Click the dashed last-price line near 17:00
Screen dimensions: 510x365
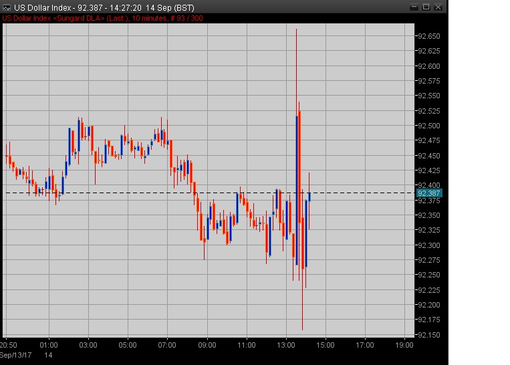365,193
